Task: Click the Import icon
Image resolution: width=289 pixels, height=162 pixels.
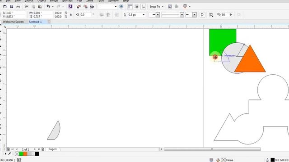Action: point(79,7)
